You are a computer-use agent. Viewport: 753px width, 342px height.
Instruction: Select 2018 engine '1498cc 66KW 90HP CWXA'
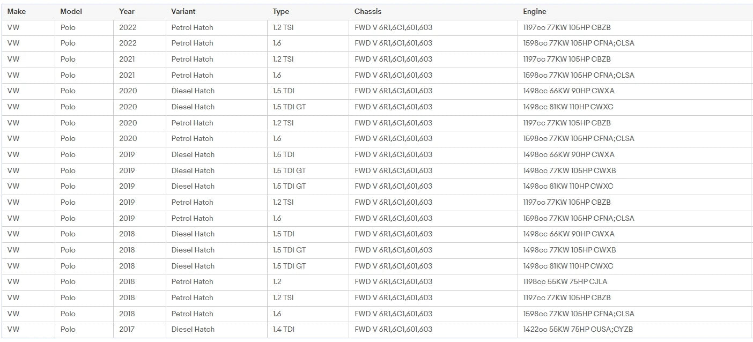click(x=569, y=234)
